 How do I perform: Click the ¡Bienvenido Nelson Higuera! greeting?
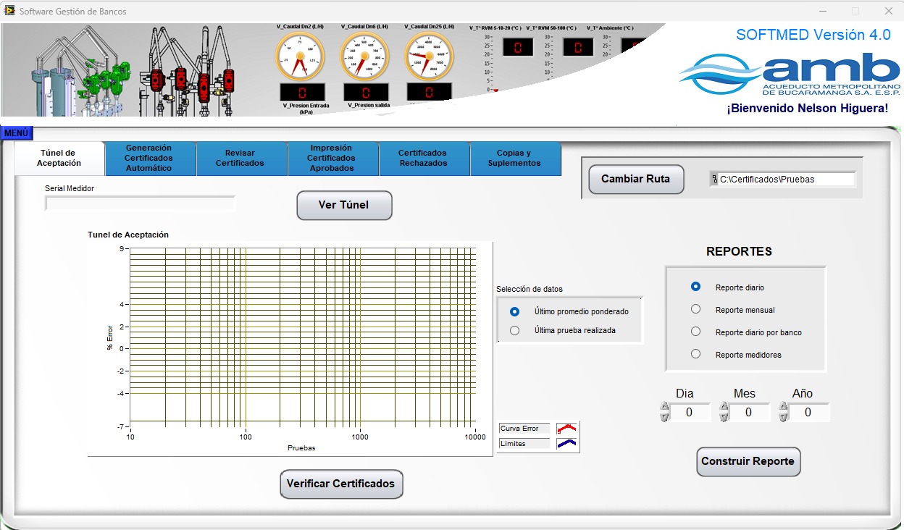808,109
